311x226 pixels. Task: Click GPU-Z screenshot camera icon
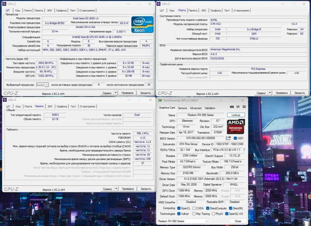[232, 107]
